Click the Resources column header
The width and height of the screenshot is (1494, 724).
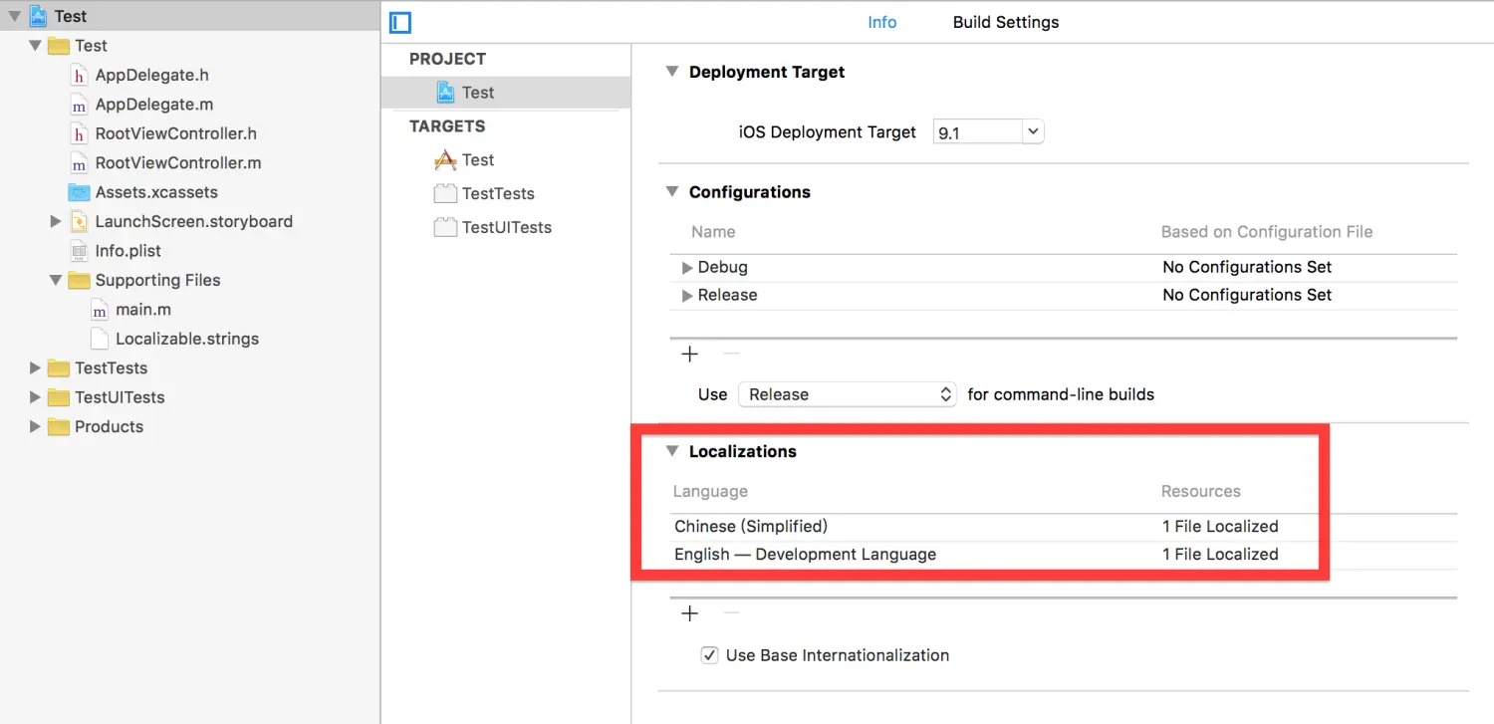1201,491
